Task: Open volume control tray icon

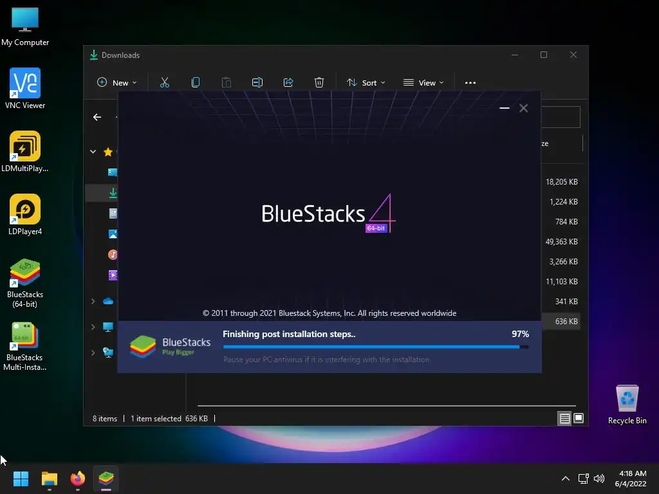Action: 599,479
